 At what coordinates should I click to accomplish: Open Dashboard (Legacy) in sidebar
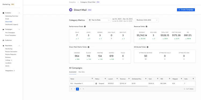[x=12, y=25]
